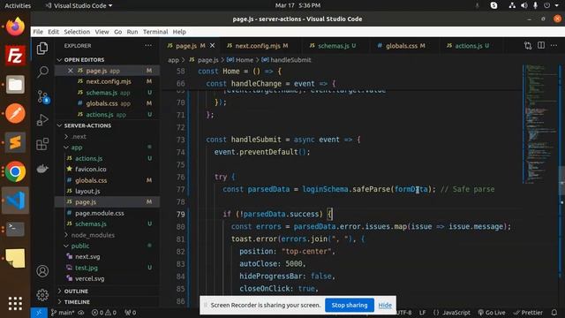Open Postman from the dock
The height and width of the screenshot is (318, 565).
point(15,113)
